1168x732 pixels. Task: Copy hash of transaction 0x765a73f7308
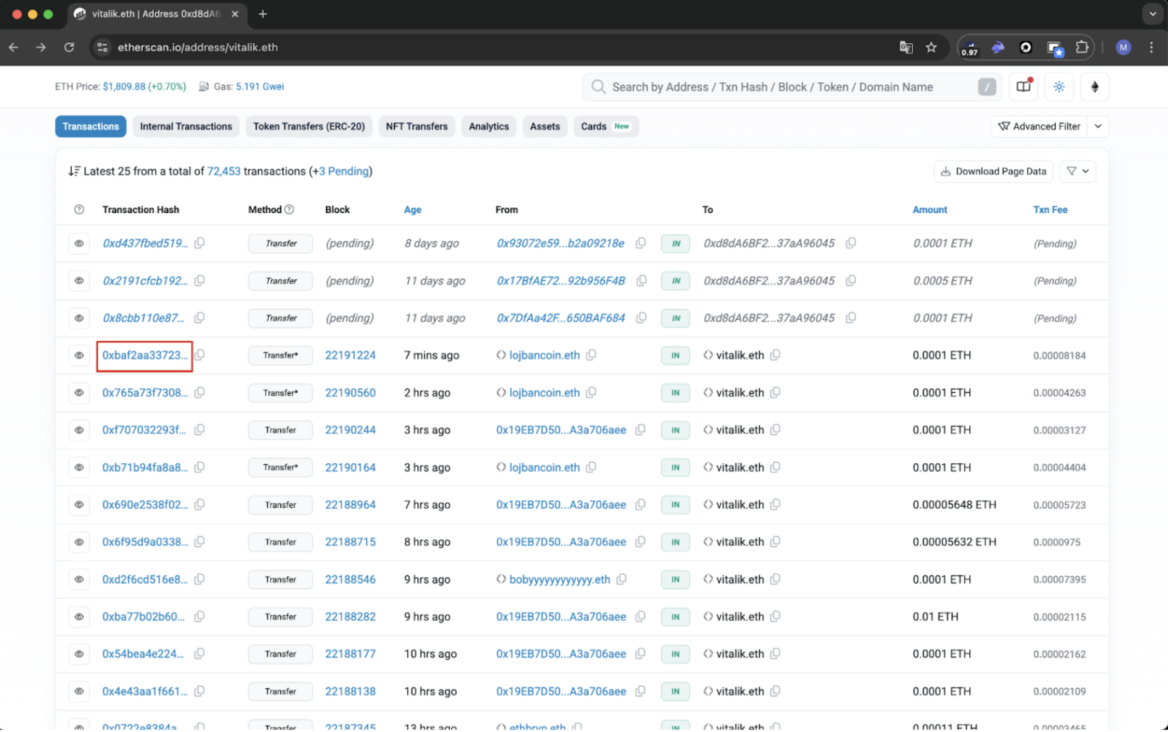199,393
